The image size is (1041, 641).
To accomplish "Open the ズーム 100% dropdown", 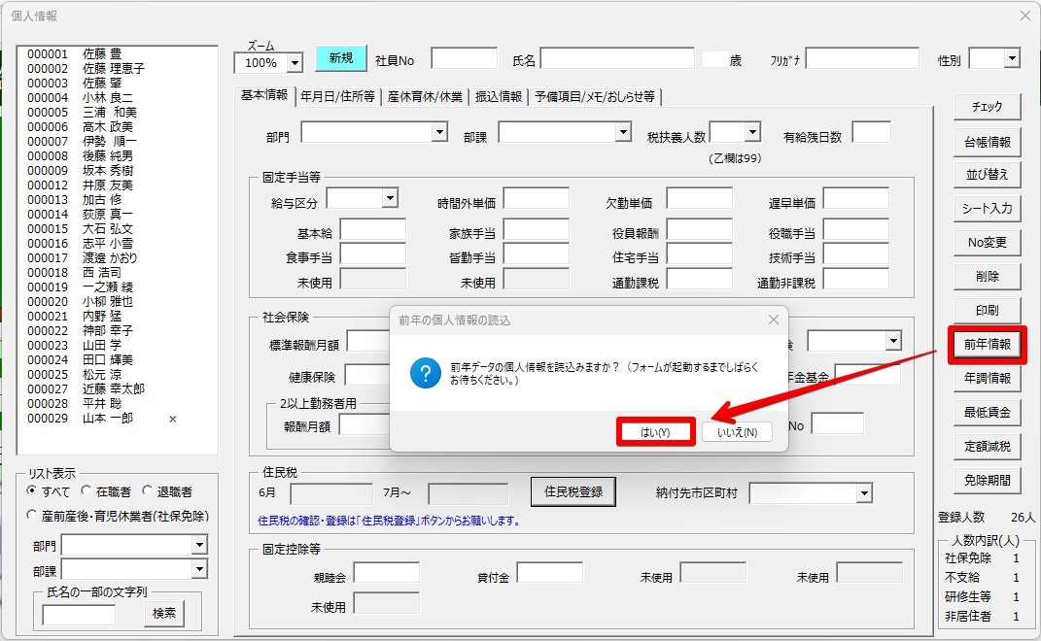I will pos(295,63).
